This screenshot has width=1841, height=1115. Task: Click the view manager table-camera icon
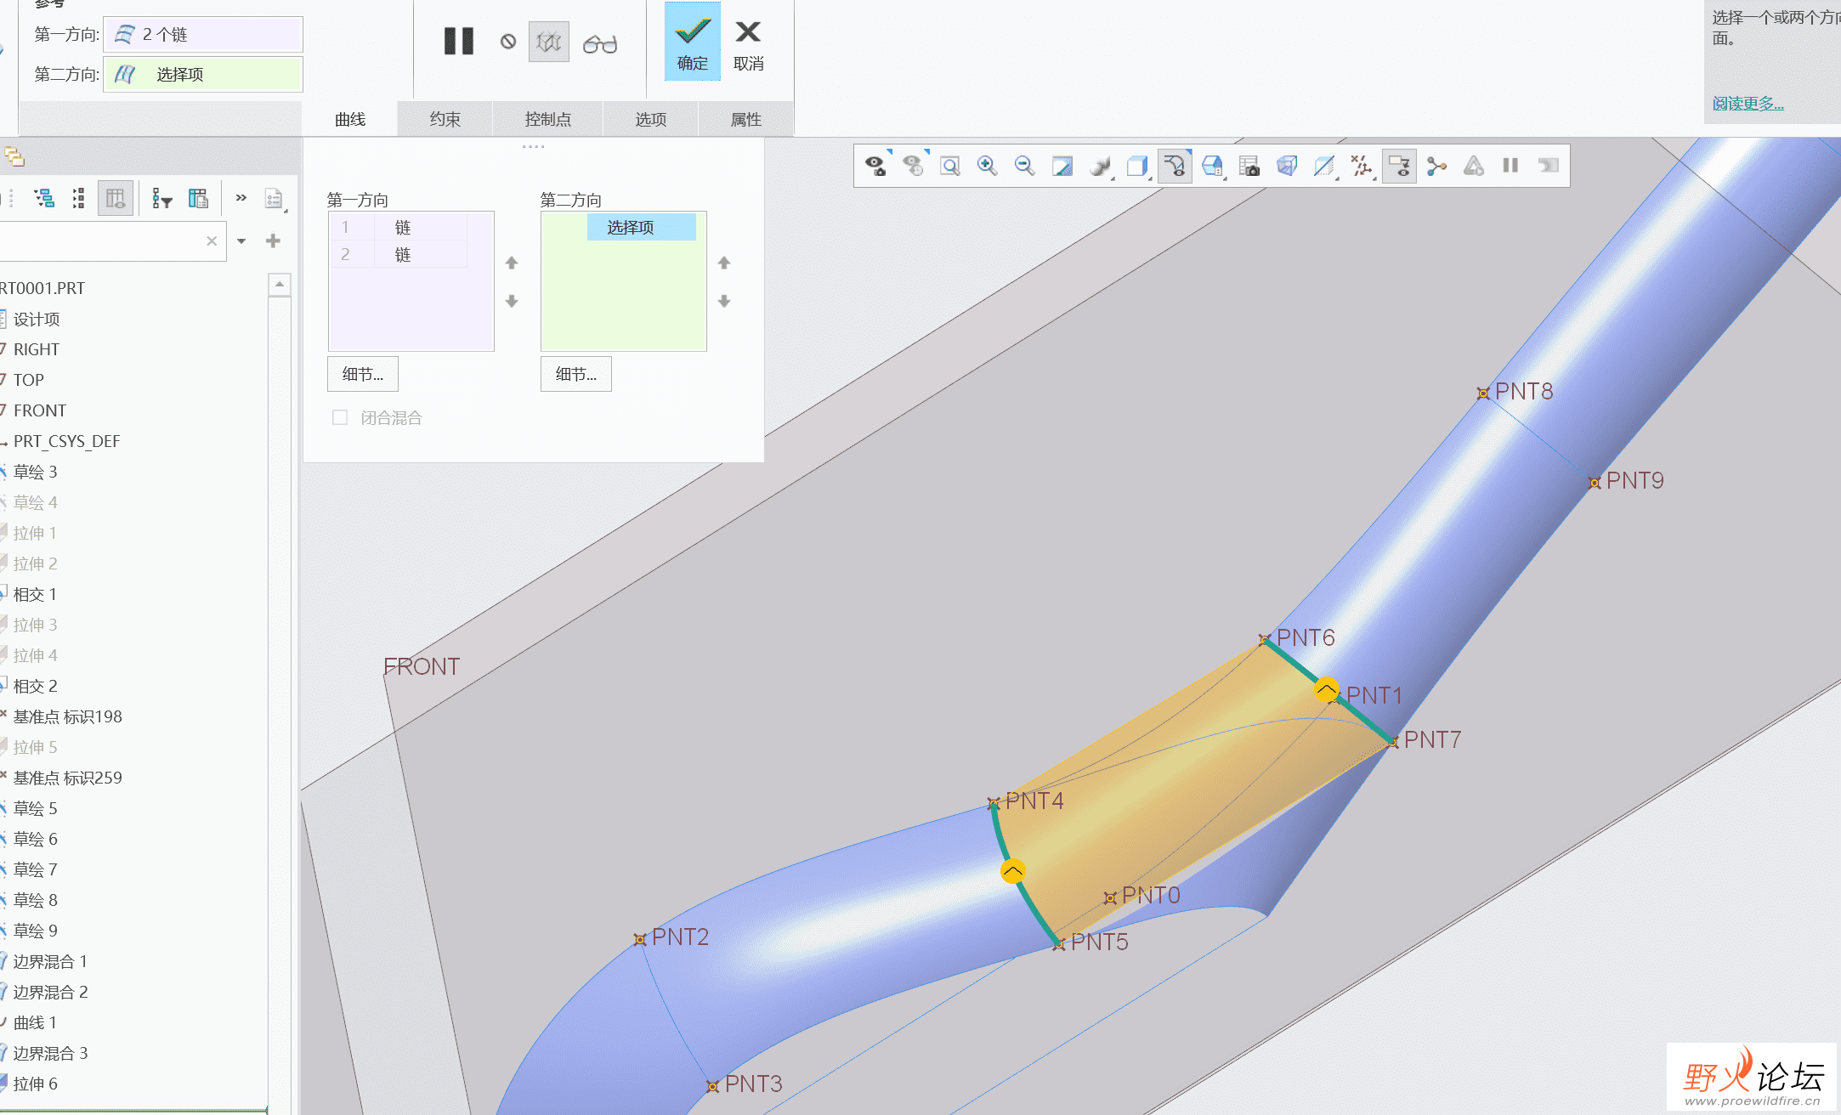click(x=1249, y=166)
